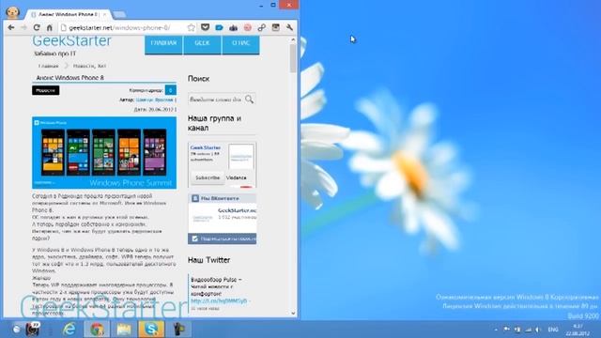601x338 pixels.
Task: Click the thumbs-up extension icon
Action: pos(234,27)
